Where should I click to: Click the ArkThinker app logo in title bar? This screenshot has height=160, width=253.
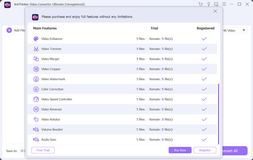click(7, 5)
